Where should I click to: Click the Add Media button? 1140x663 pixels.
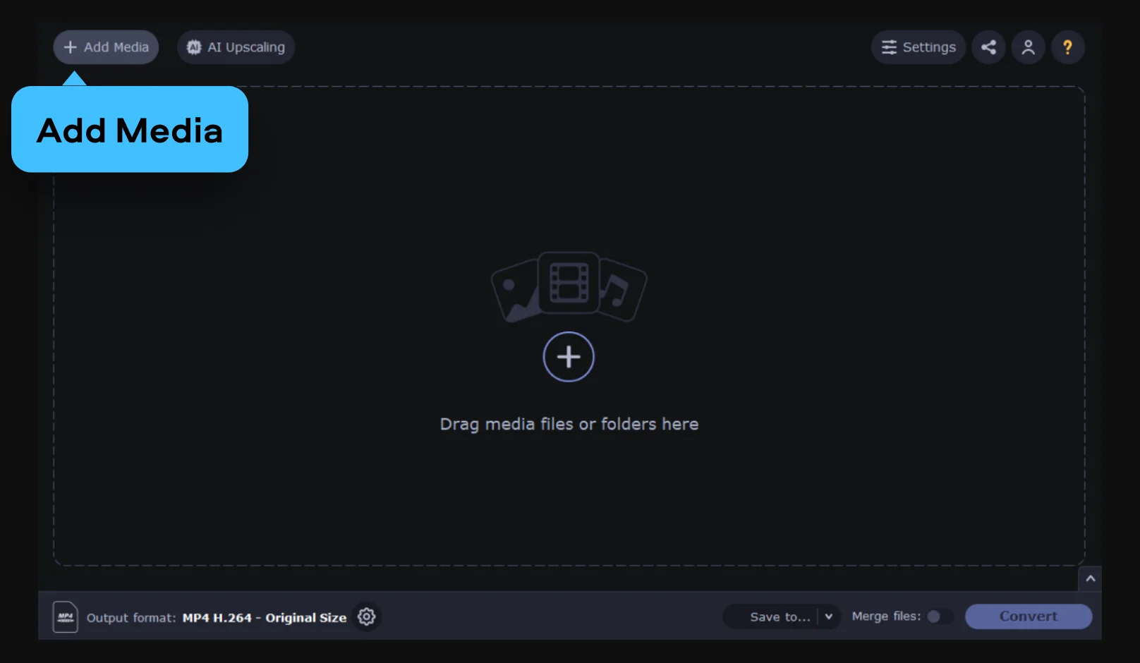click(106, 47)
